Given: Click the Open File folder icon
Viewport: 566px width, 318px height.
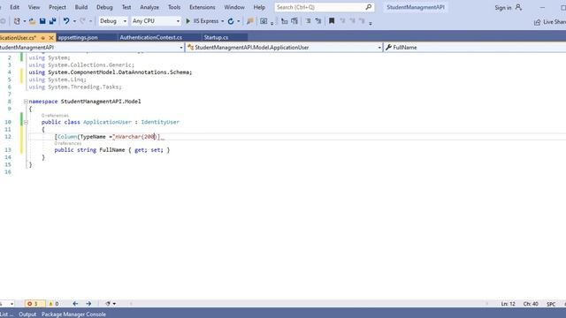Looking at the screenshot, I should [32, 21].
